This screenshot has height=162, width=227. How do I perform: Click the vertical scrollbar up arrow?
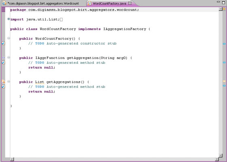pyautogui.click(x=221, y=9)
